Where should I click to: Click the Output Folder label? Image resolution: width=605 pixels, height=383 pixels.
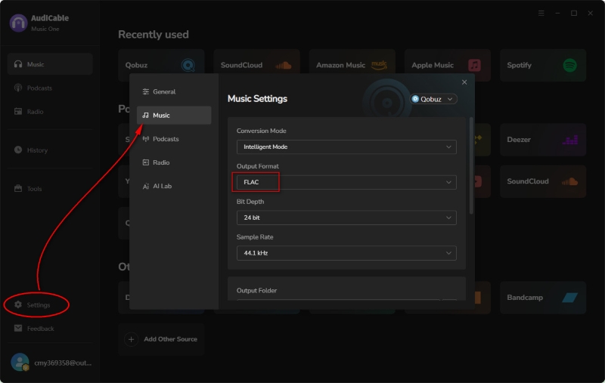(x=256, y=291)
